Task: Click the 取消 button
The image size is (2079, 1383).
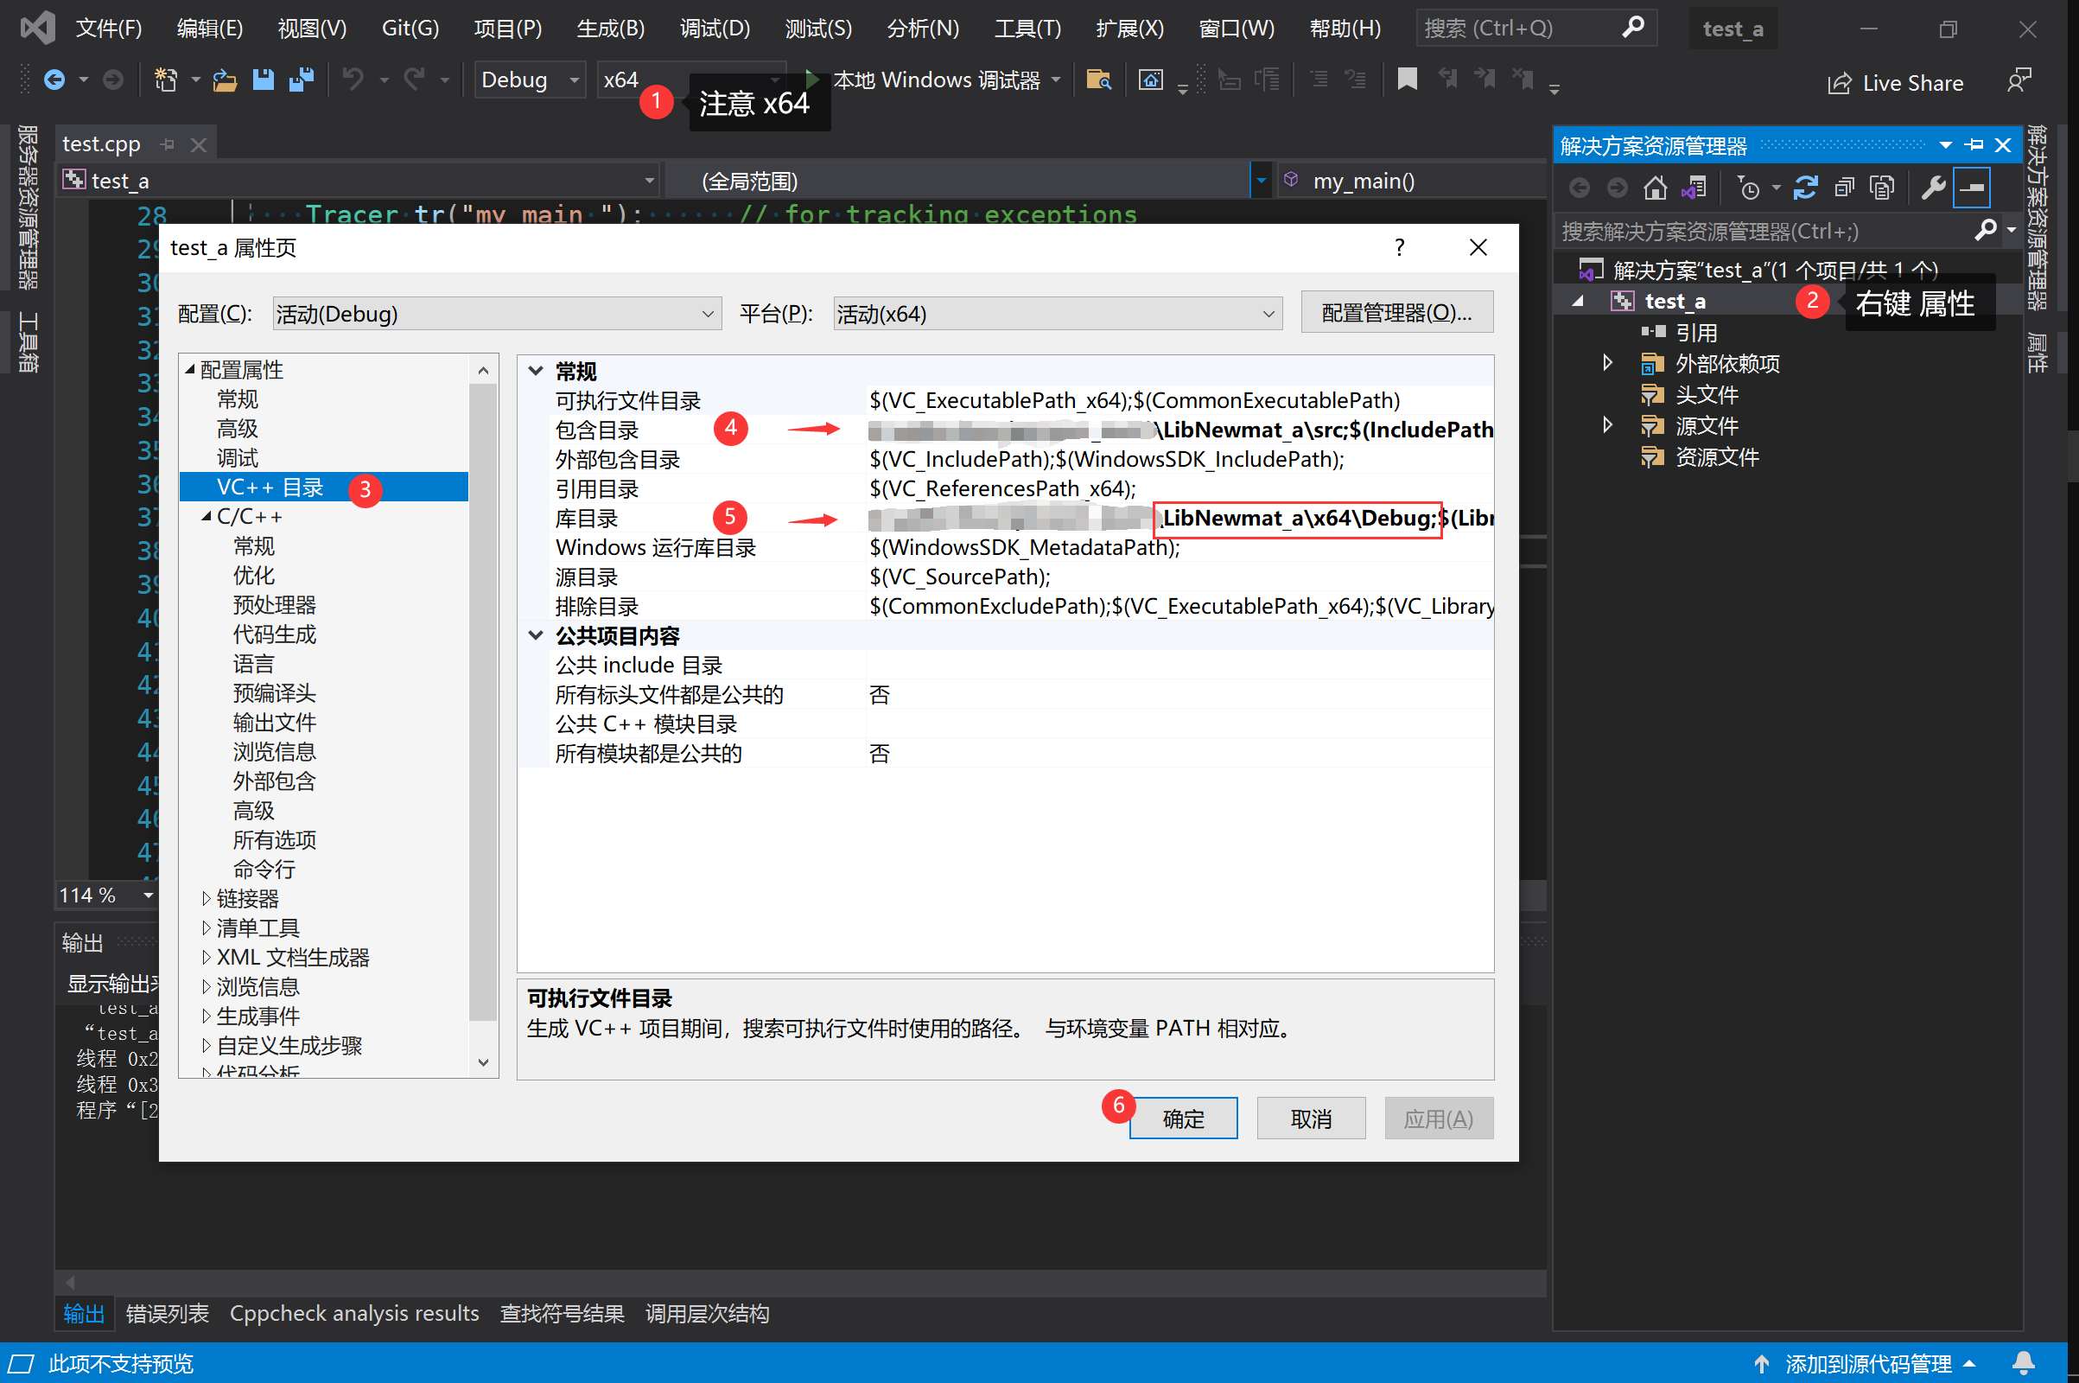Action: [x=1311, y=1119]
